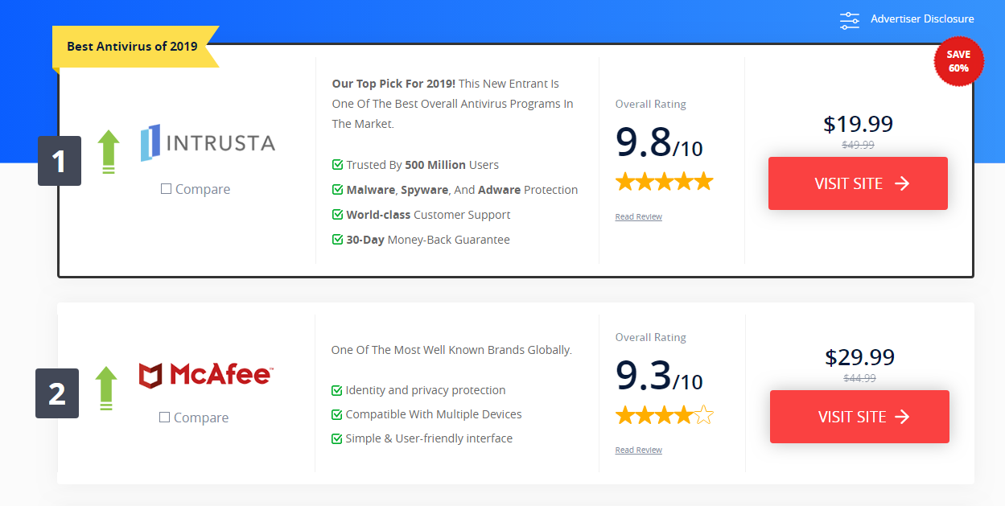Open Read Review for Intrusta
Image resolution: width=1005 pixels, height=506 pixels.
[x=638, y=217]
